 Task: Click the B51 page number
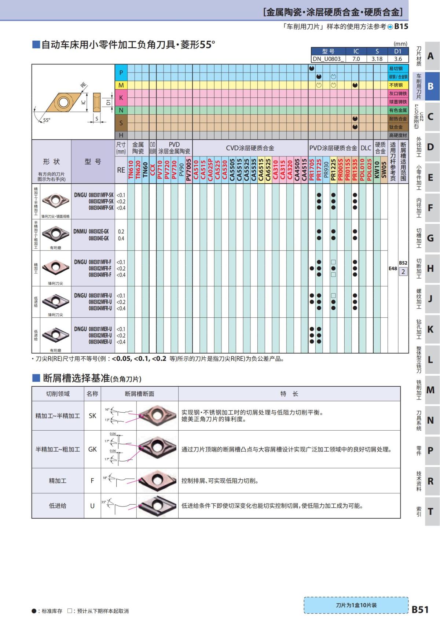(420, 609)
